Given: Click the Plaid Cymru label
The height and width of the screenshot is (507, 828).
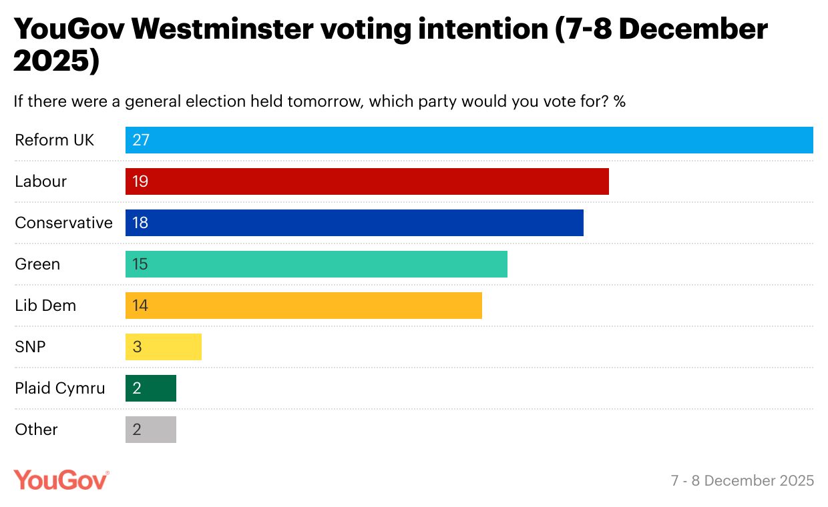Looking at the screenshot, I should pos(60,388).
